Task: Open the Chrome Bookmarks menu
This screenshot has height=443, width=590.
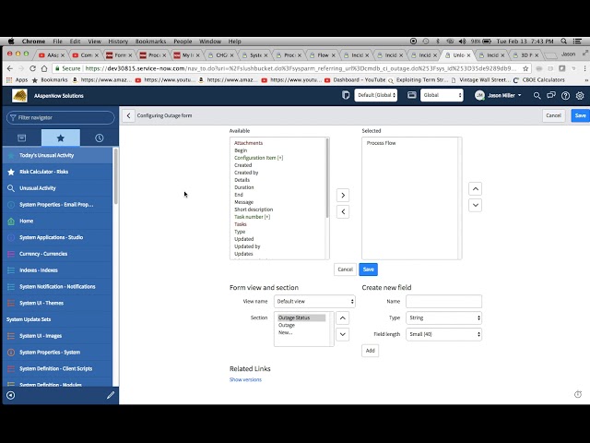Action: [x=150, y=41]
